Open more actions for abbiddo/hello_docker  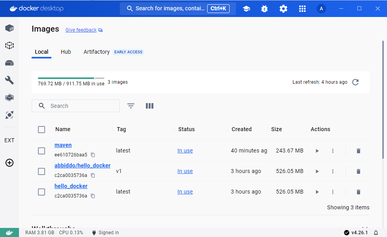click(333, 171)
